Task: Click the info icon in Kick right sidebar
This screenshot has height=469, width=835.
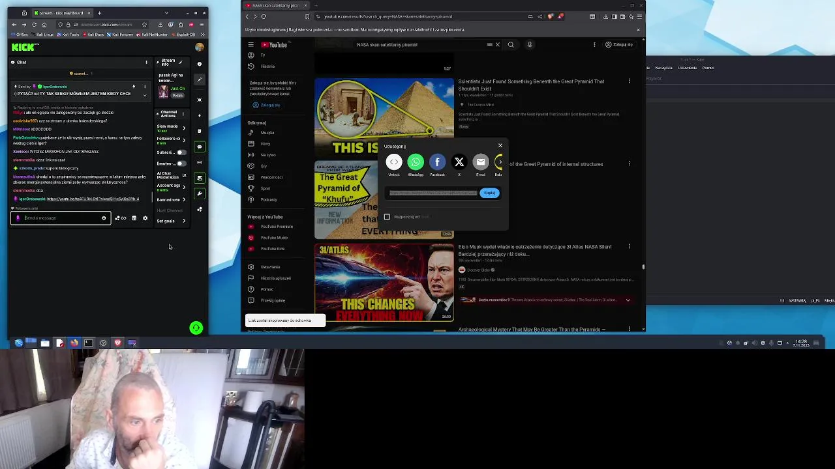Action: (200, 64)
